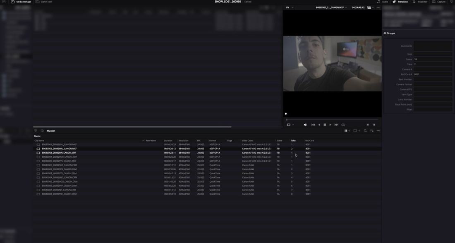Sort by the Duration column header
The height and width of the screenshot is (243, 455).
point(168,140)
